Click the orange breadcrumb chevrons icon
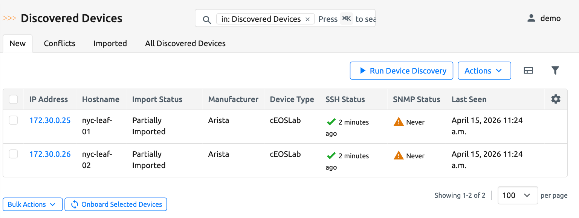The width and height of the screenshot is (579, 218). coord(9,18)
